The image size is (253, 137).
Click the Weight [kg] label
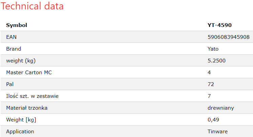21,120
